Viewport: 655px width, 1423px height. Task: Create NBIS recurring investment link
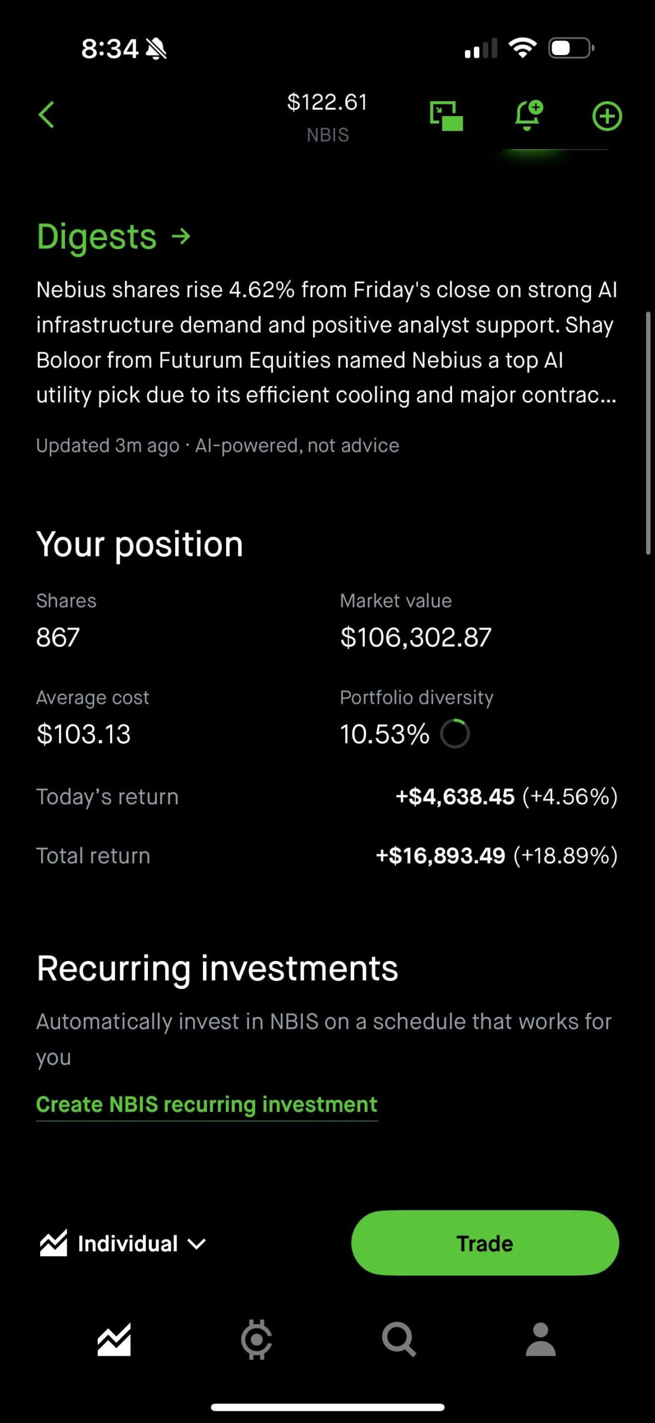(x=206, y=1104)
